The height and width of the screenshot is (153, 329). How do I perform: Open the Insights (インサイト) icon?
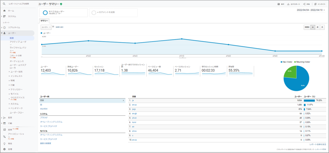tap(315, 4)
